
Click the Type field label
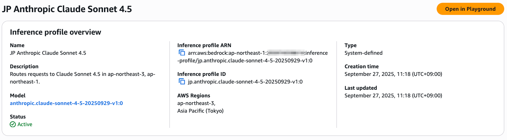pyautogui.click(x=350, y=45)
